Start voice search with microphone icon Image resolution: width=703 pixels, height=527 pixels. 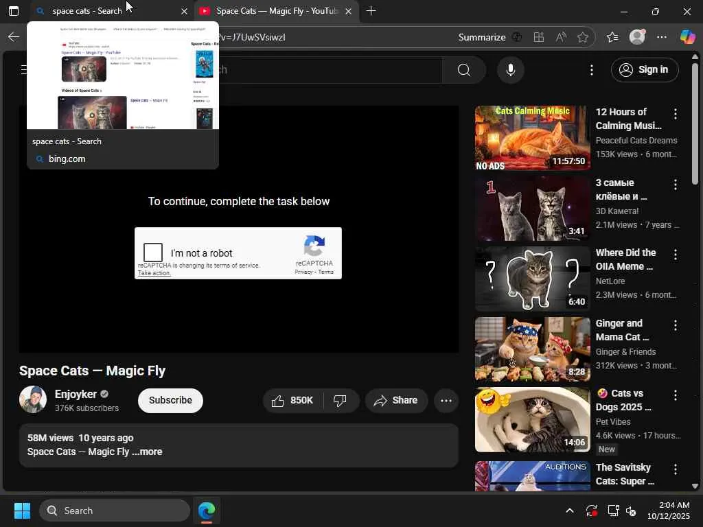(510, 70)
